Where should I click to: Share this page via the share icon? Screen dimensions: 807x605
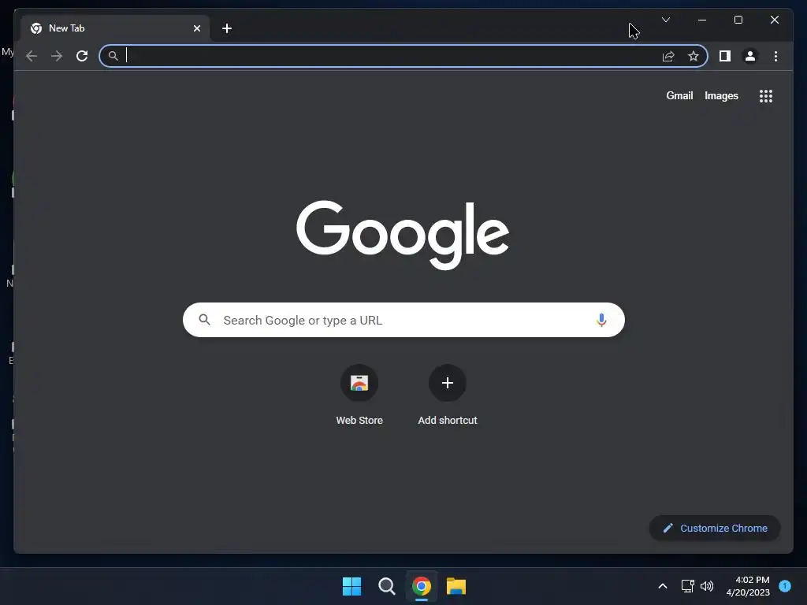[x=668, y=56]
